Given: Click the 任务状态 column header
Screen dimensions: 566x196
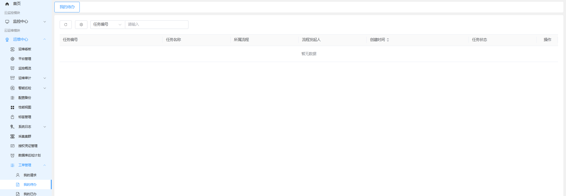Looking at the screenshot, I should coord(479,40).
